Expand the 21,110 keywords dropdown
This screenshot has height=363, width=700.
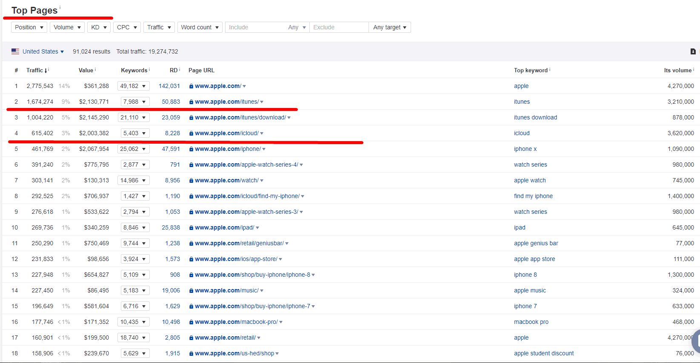[134, 117]
